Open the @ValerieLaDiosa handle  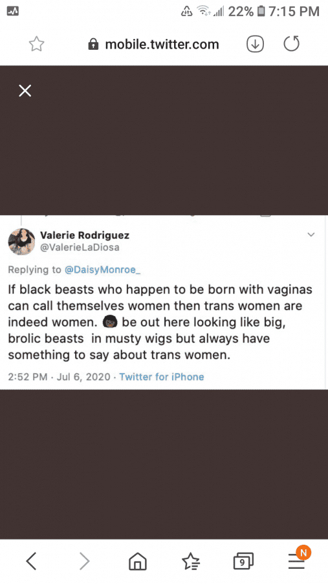click(x=80, y=247)
